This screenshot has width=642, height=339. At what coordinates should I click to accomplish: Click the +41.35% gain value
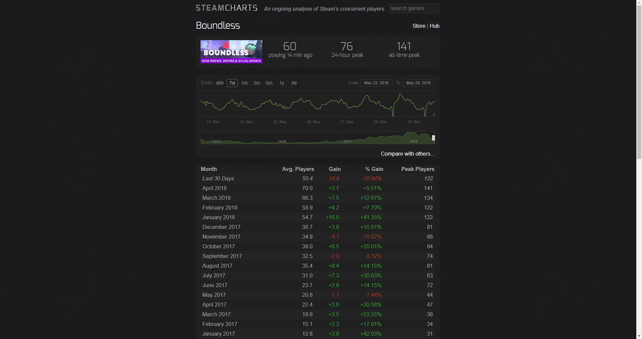(371, 217)
